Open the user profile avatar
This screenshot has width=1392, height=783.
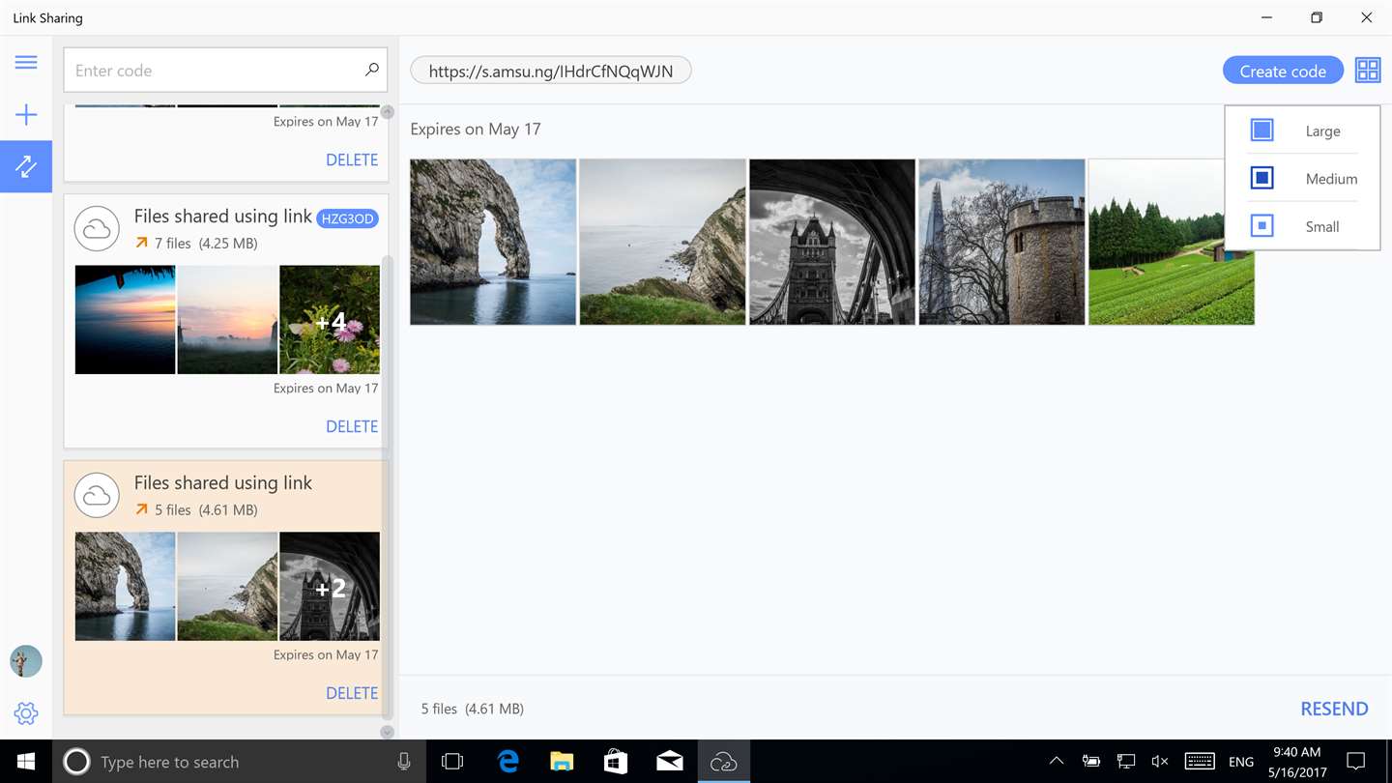click(26, 661)
